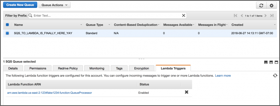Image resolution: width=280 pixels, height=106 pixels.
Task: Go to next page of items
Action: click(x=266, y=16)
